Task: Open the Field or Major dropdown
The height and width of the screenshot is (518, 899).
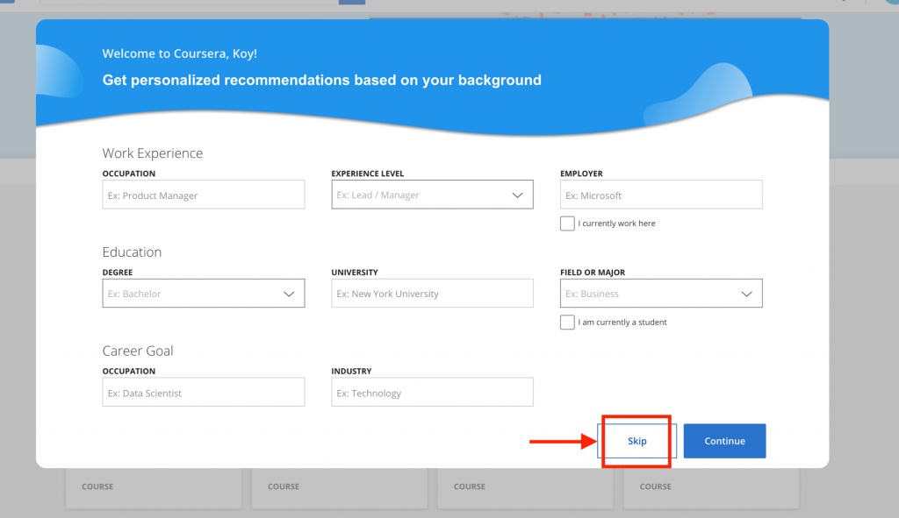Action: coord(661,293)
